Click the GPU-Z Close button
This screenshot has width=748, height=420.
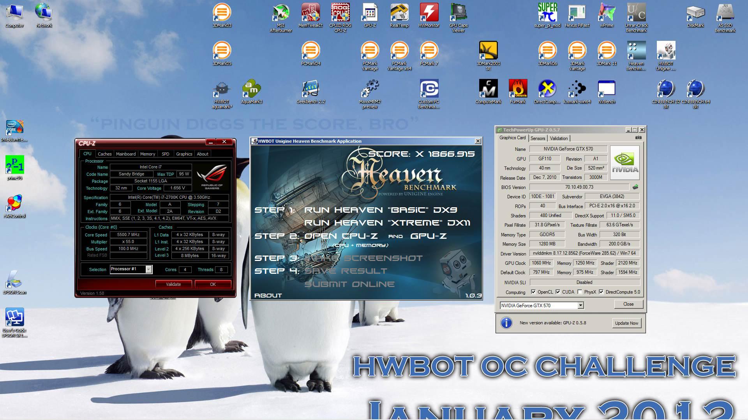coord(628,304)
